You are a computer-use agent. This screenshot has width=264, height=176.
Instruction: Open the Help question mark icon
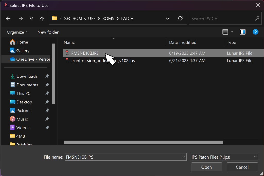(255, 32)
